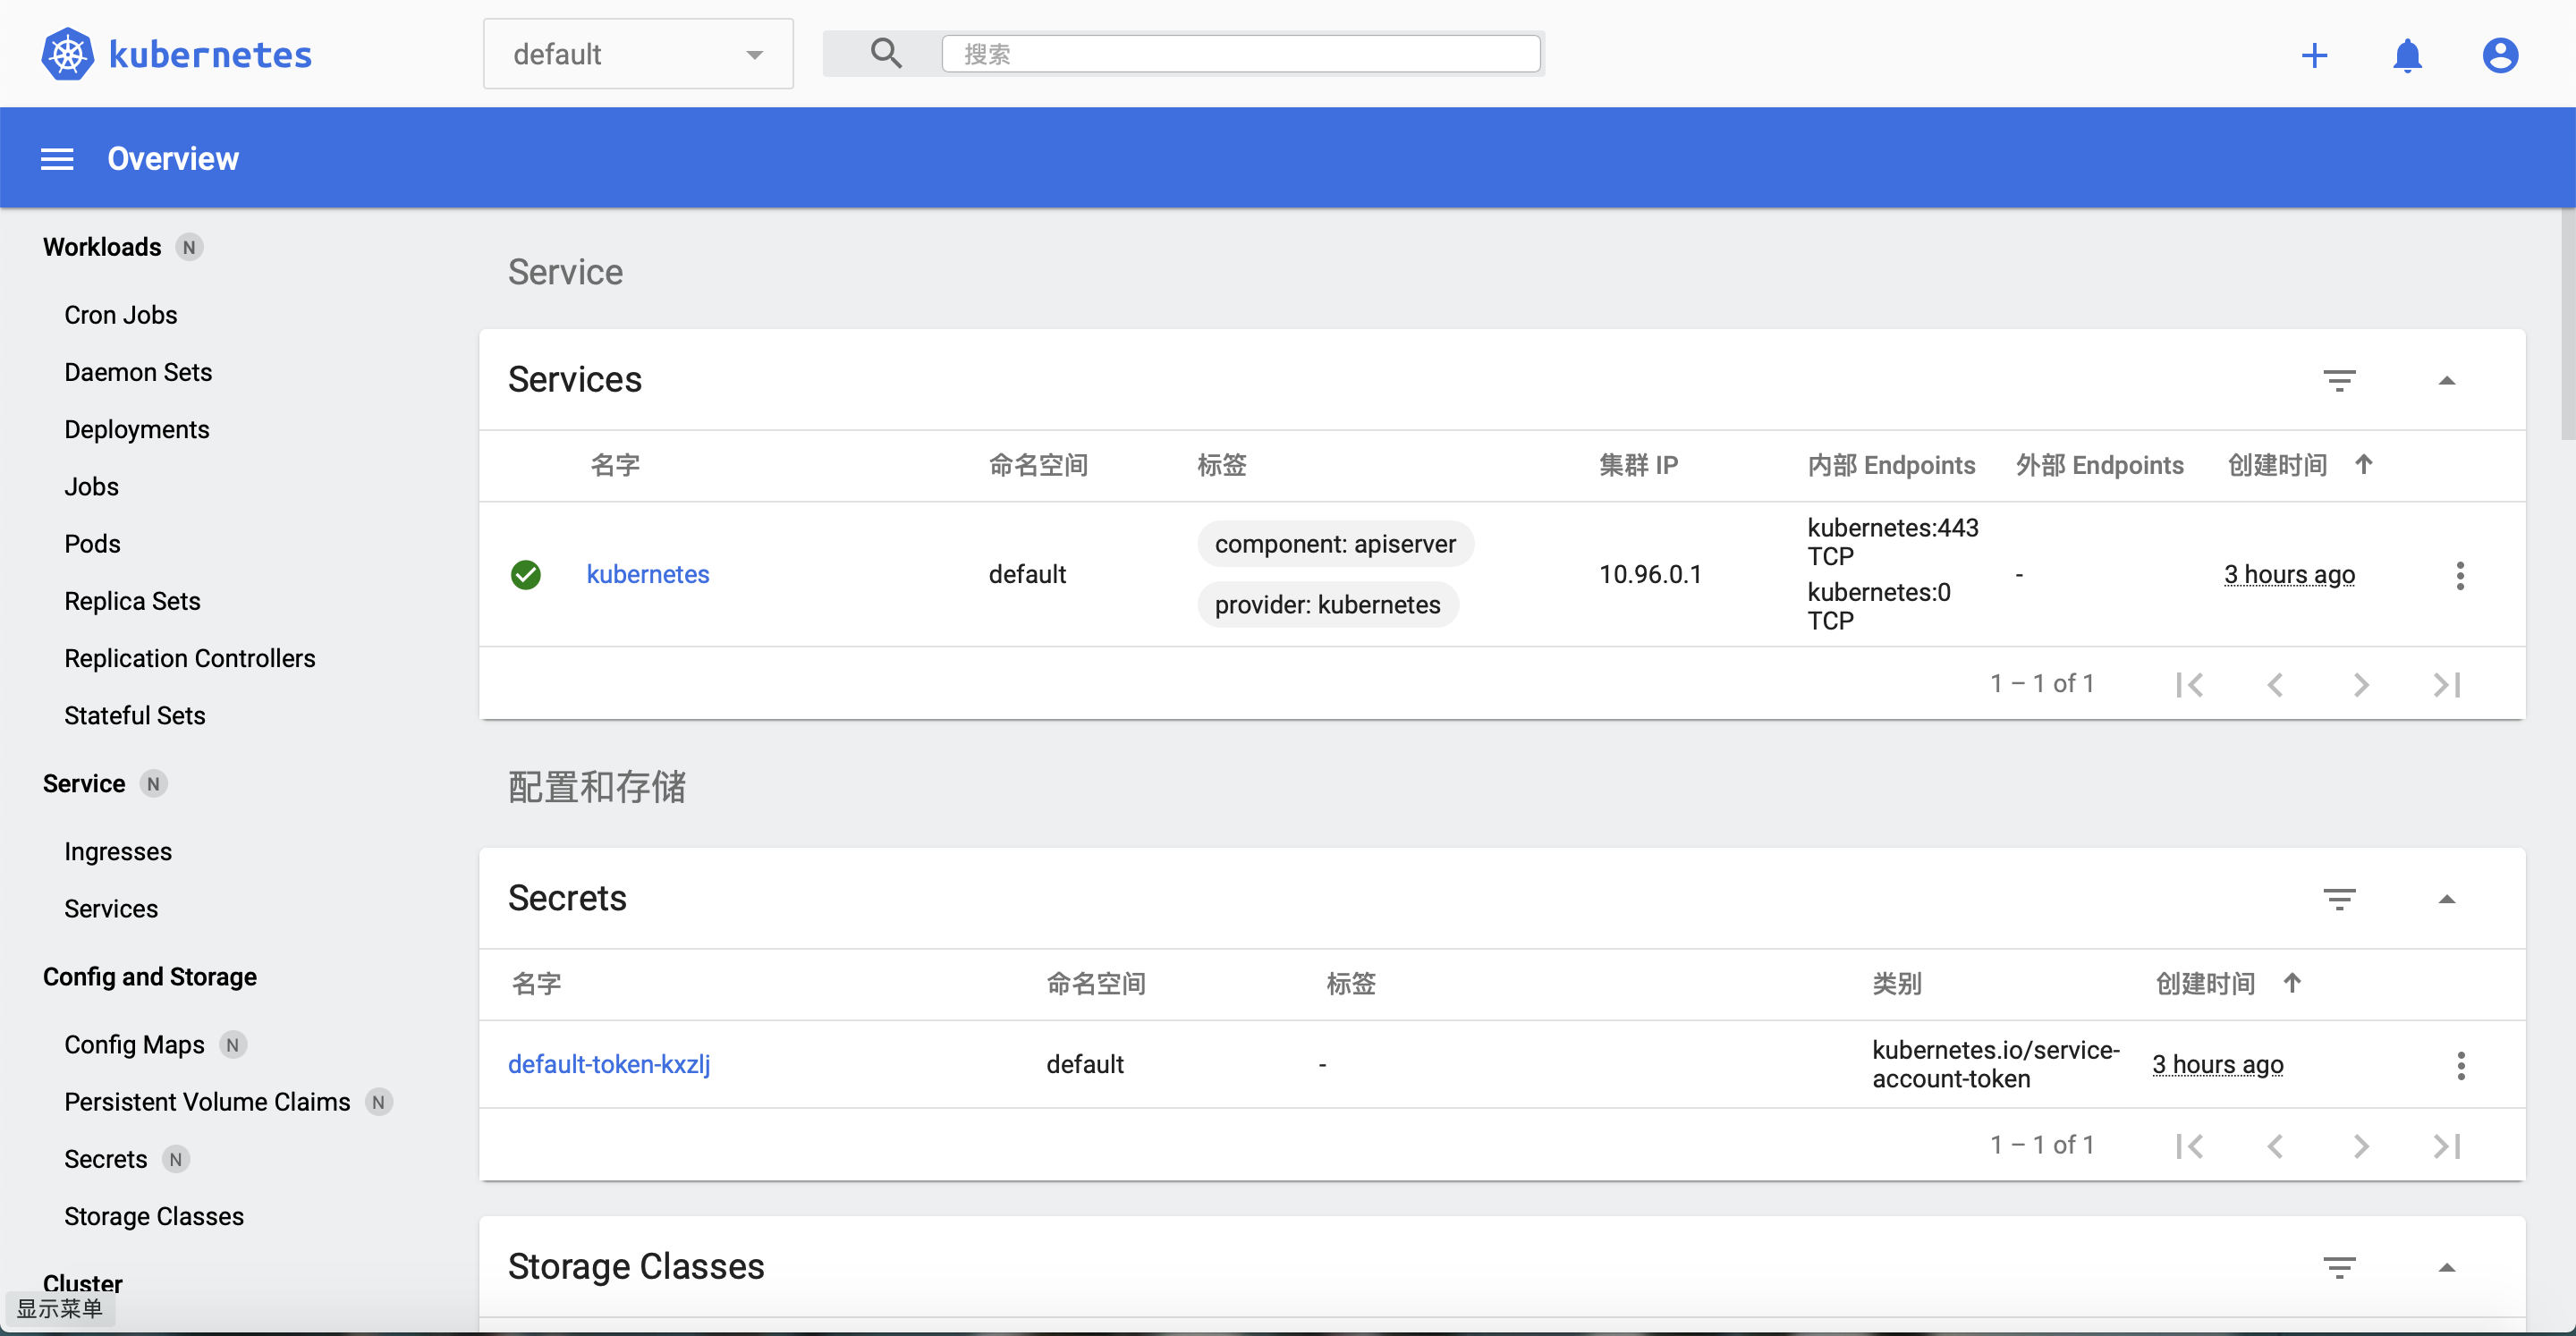Image resolution: width=2576 pixels, height=1336 pixels.
Task: Open the notifications bell
Action: coord(2407,55)
